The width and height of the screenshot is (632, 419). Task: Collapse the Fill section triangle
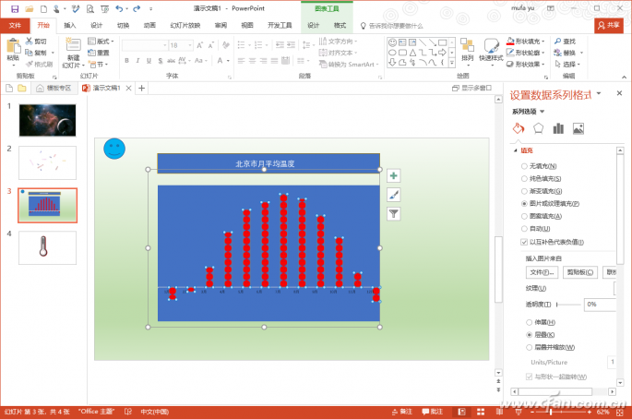[x=516, y=150]
